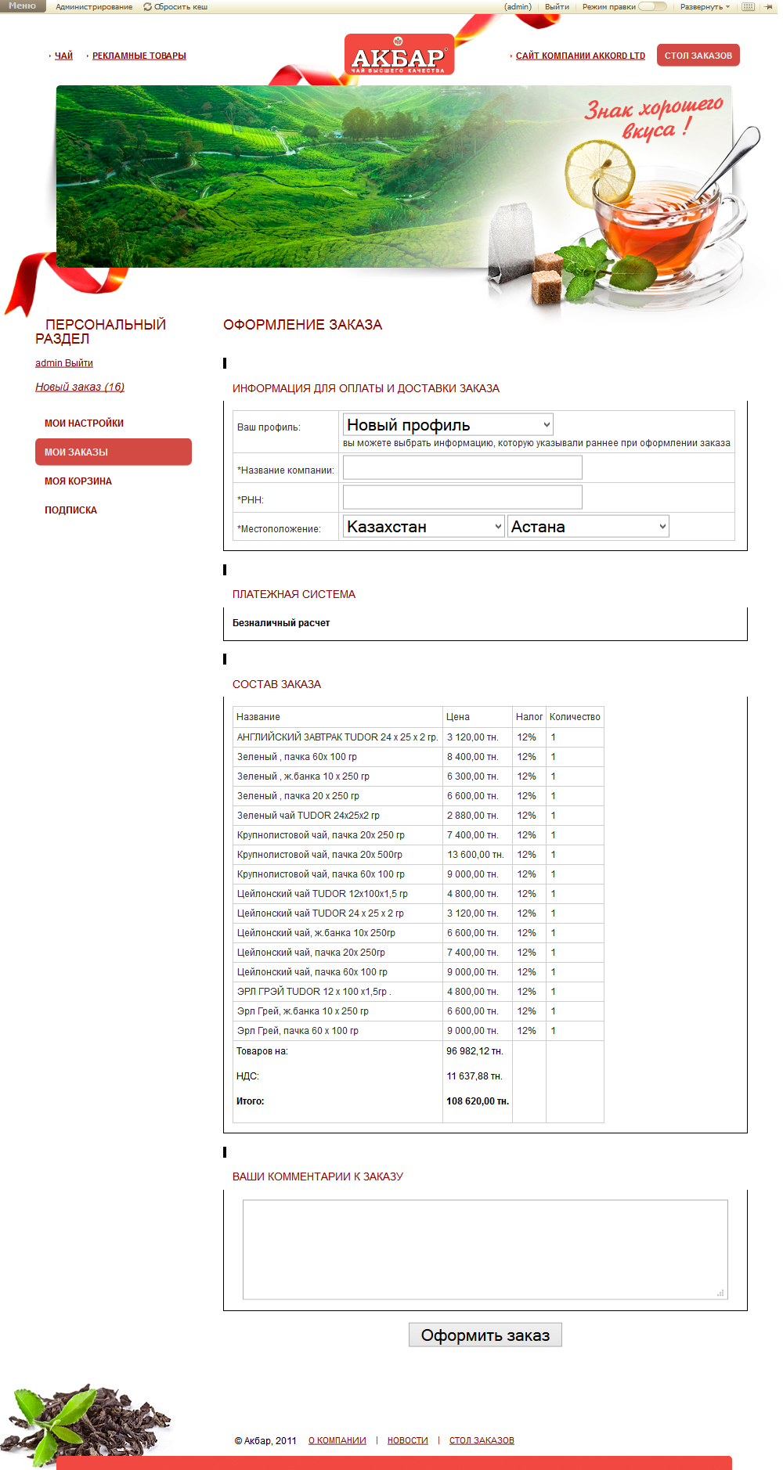Select МОЯ КОРЗИНА sidebar item
The height and width of the screenshot is (1470, 783).
78,481
